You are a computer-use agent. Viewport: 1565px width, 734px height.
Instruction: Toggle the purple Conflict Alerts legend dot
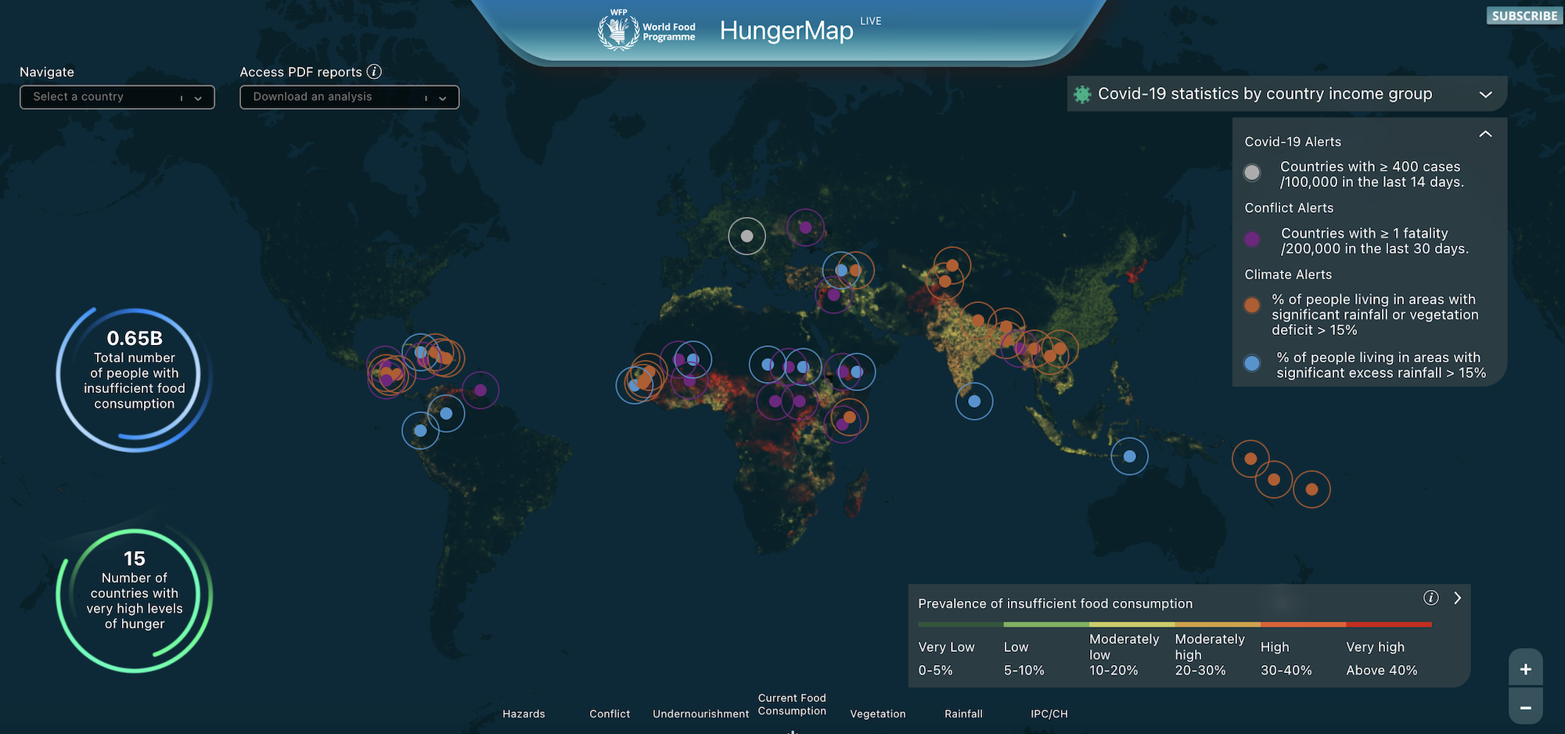click(x=1252, y=239)
